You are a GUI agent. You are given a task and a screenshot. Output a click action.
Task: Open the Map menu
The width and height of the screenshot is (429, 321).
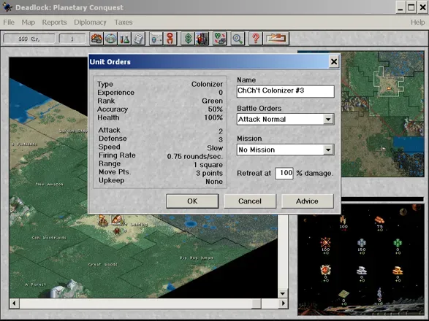(29, 22)
